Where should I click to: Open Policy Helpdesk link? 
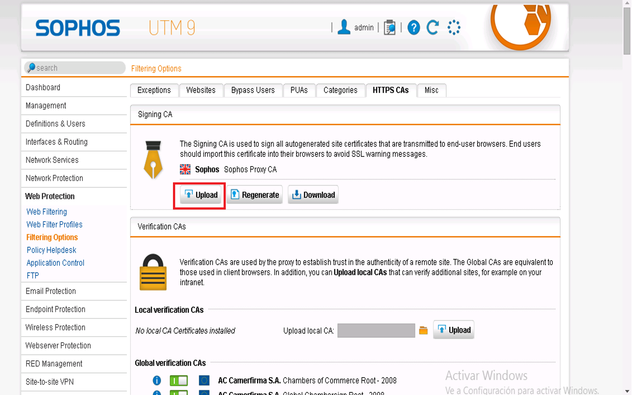pos(51,250)
